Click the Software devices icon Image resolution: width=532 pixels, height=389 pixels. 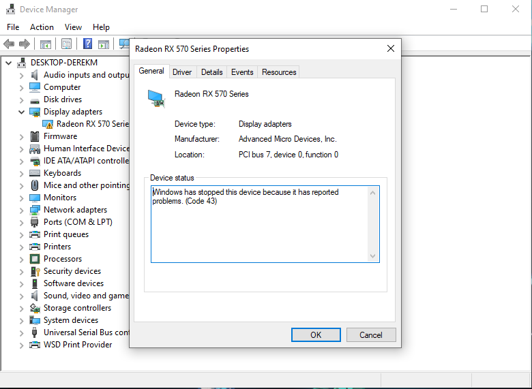pos(35,283)
